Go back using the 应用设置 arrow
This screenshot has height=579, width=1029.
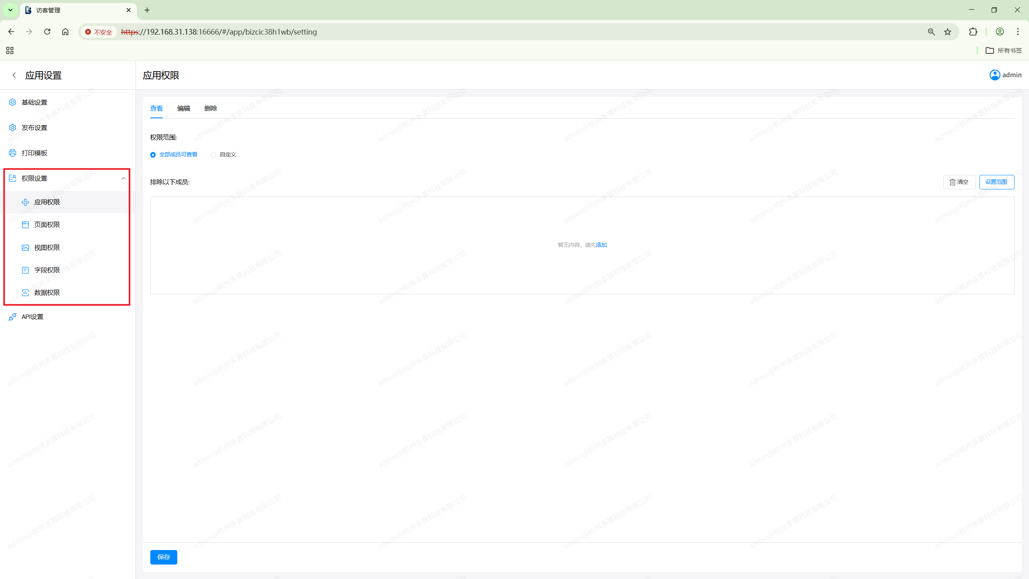[14, 75]
